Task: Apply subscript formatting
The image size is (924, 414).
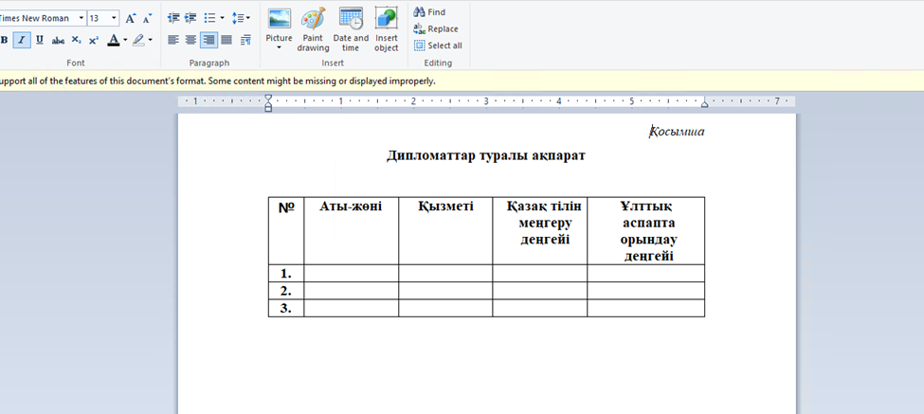Action: coord(76,40)
